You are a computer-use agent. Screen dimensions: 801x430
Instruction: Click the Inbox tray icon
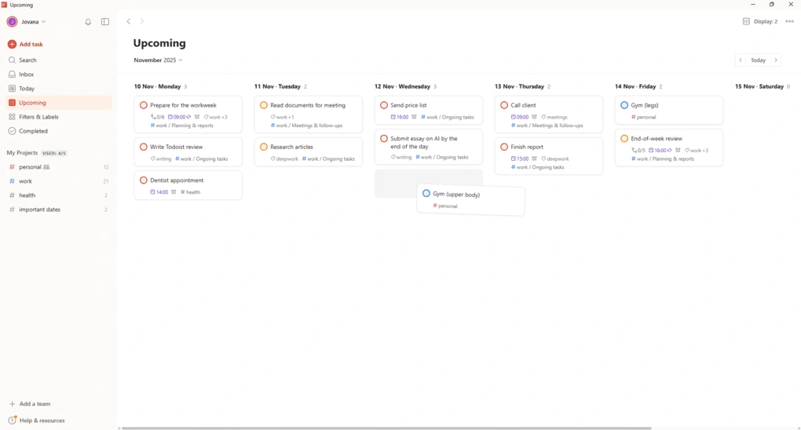point(13,75)
